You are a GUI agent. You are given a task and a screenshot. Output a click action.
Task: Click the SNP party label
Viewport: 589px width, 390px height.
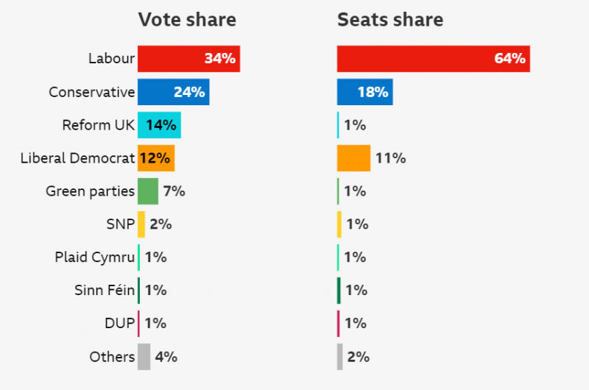coord(120,224)
